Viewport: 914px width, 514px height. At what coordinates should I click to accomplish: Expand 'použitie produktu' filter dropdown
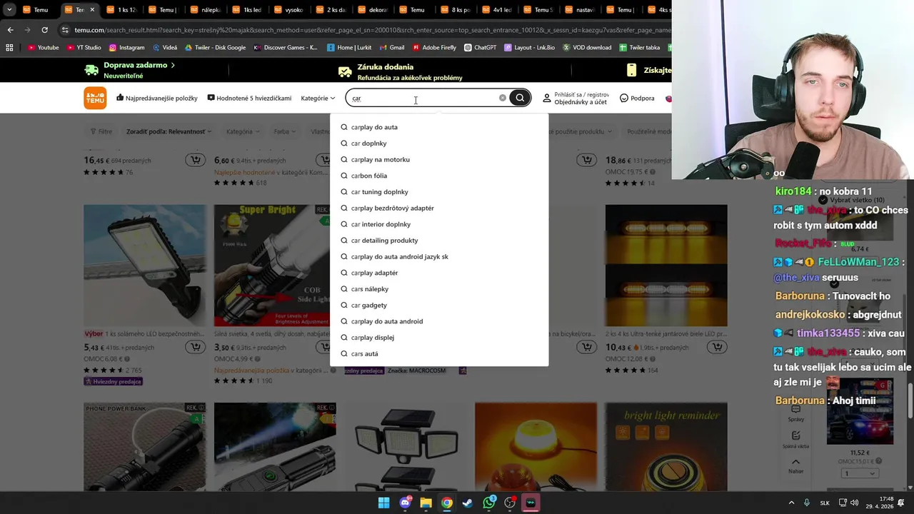click(x=583, y=131)
